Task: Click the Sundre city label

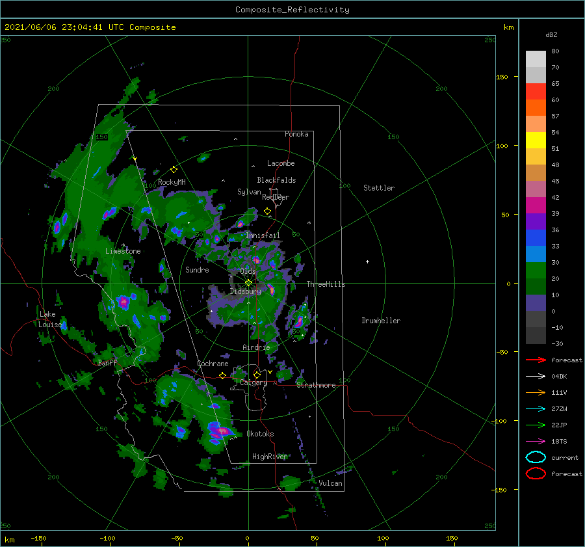Action: tap(197, 270)
